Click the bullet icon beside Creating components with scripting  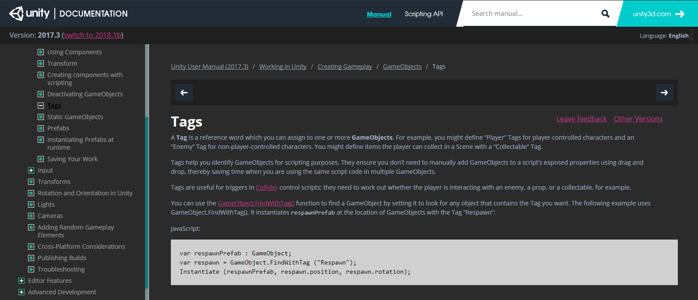click(41, 75)
